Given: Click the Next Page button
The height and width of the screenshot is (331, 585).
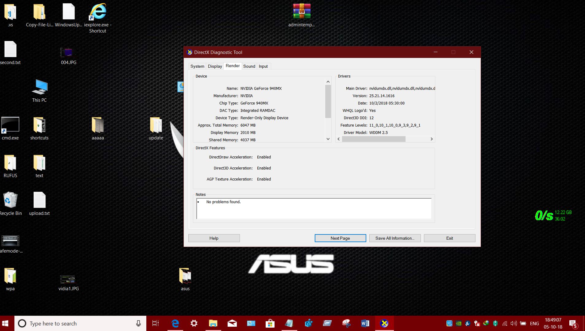Looking at the screenshot, I should pyautogui.click(x=340, y=238).
